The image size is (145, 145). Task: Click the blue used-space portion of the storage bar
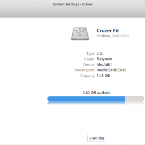point(86,99)
